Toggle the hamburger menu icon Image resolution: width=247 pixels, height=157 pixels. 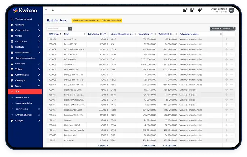click(46, 10)
